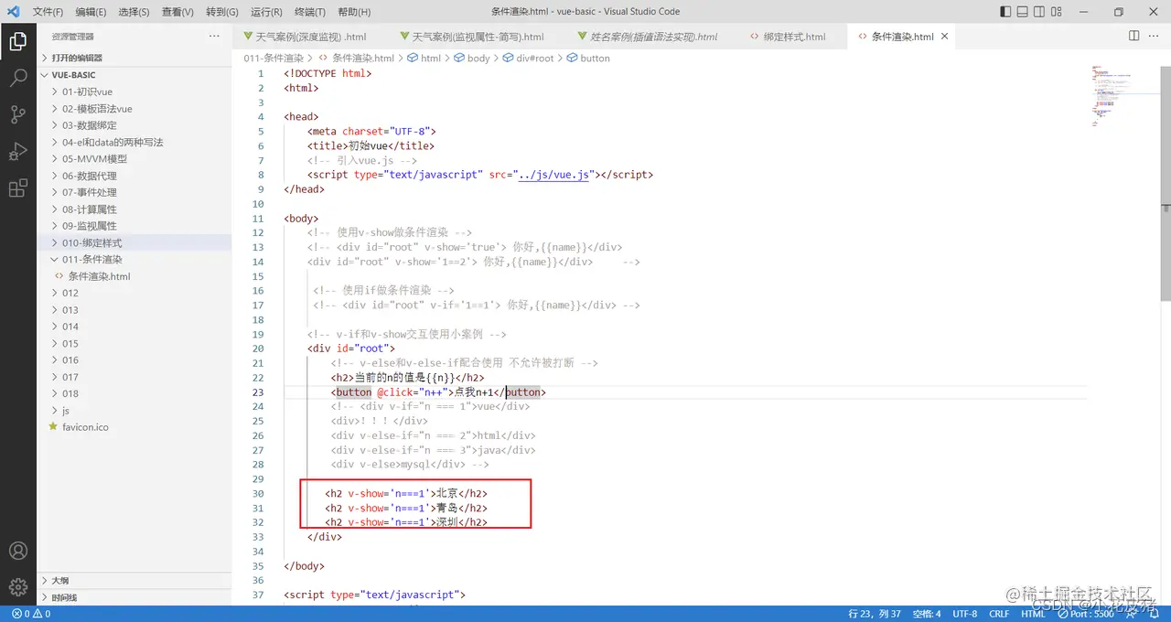This screenshot has height=622, width=1171.
Task: Click favicon.ico file in explorer
Action: (85, 427)
